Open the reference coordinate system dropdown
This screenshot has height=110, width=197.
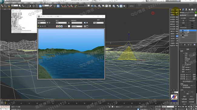click(x=45, y=6)
